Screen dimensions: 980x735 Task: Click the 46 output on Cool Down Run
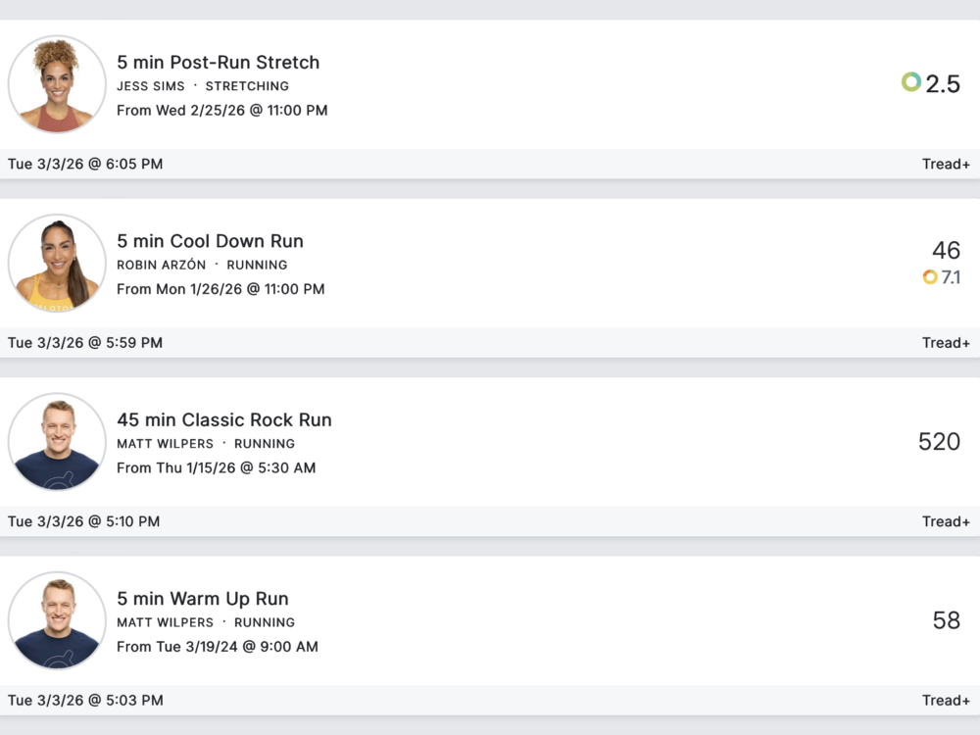pos(946,251)
